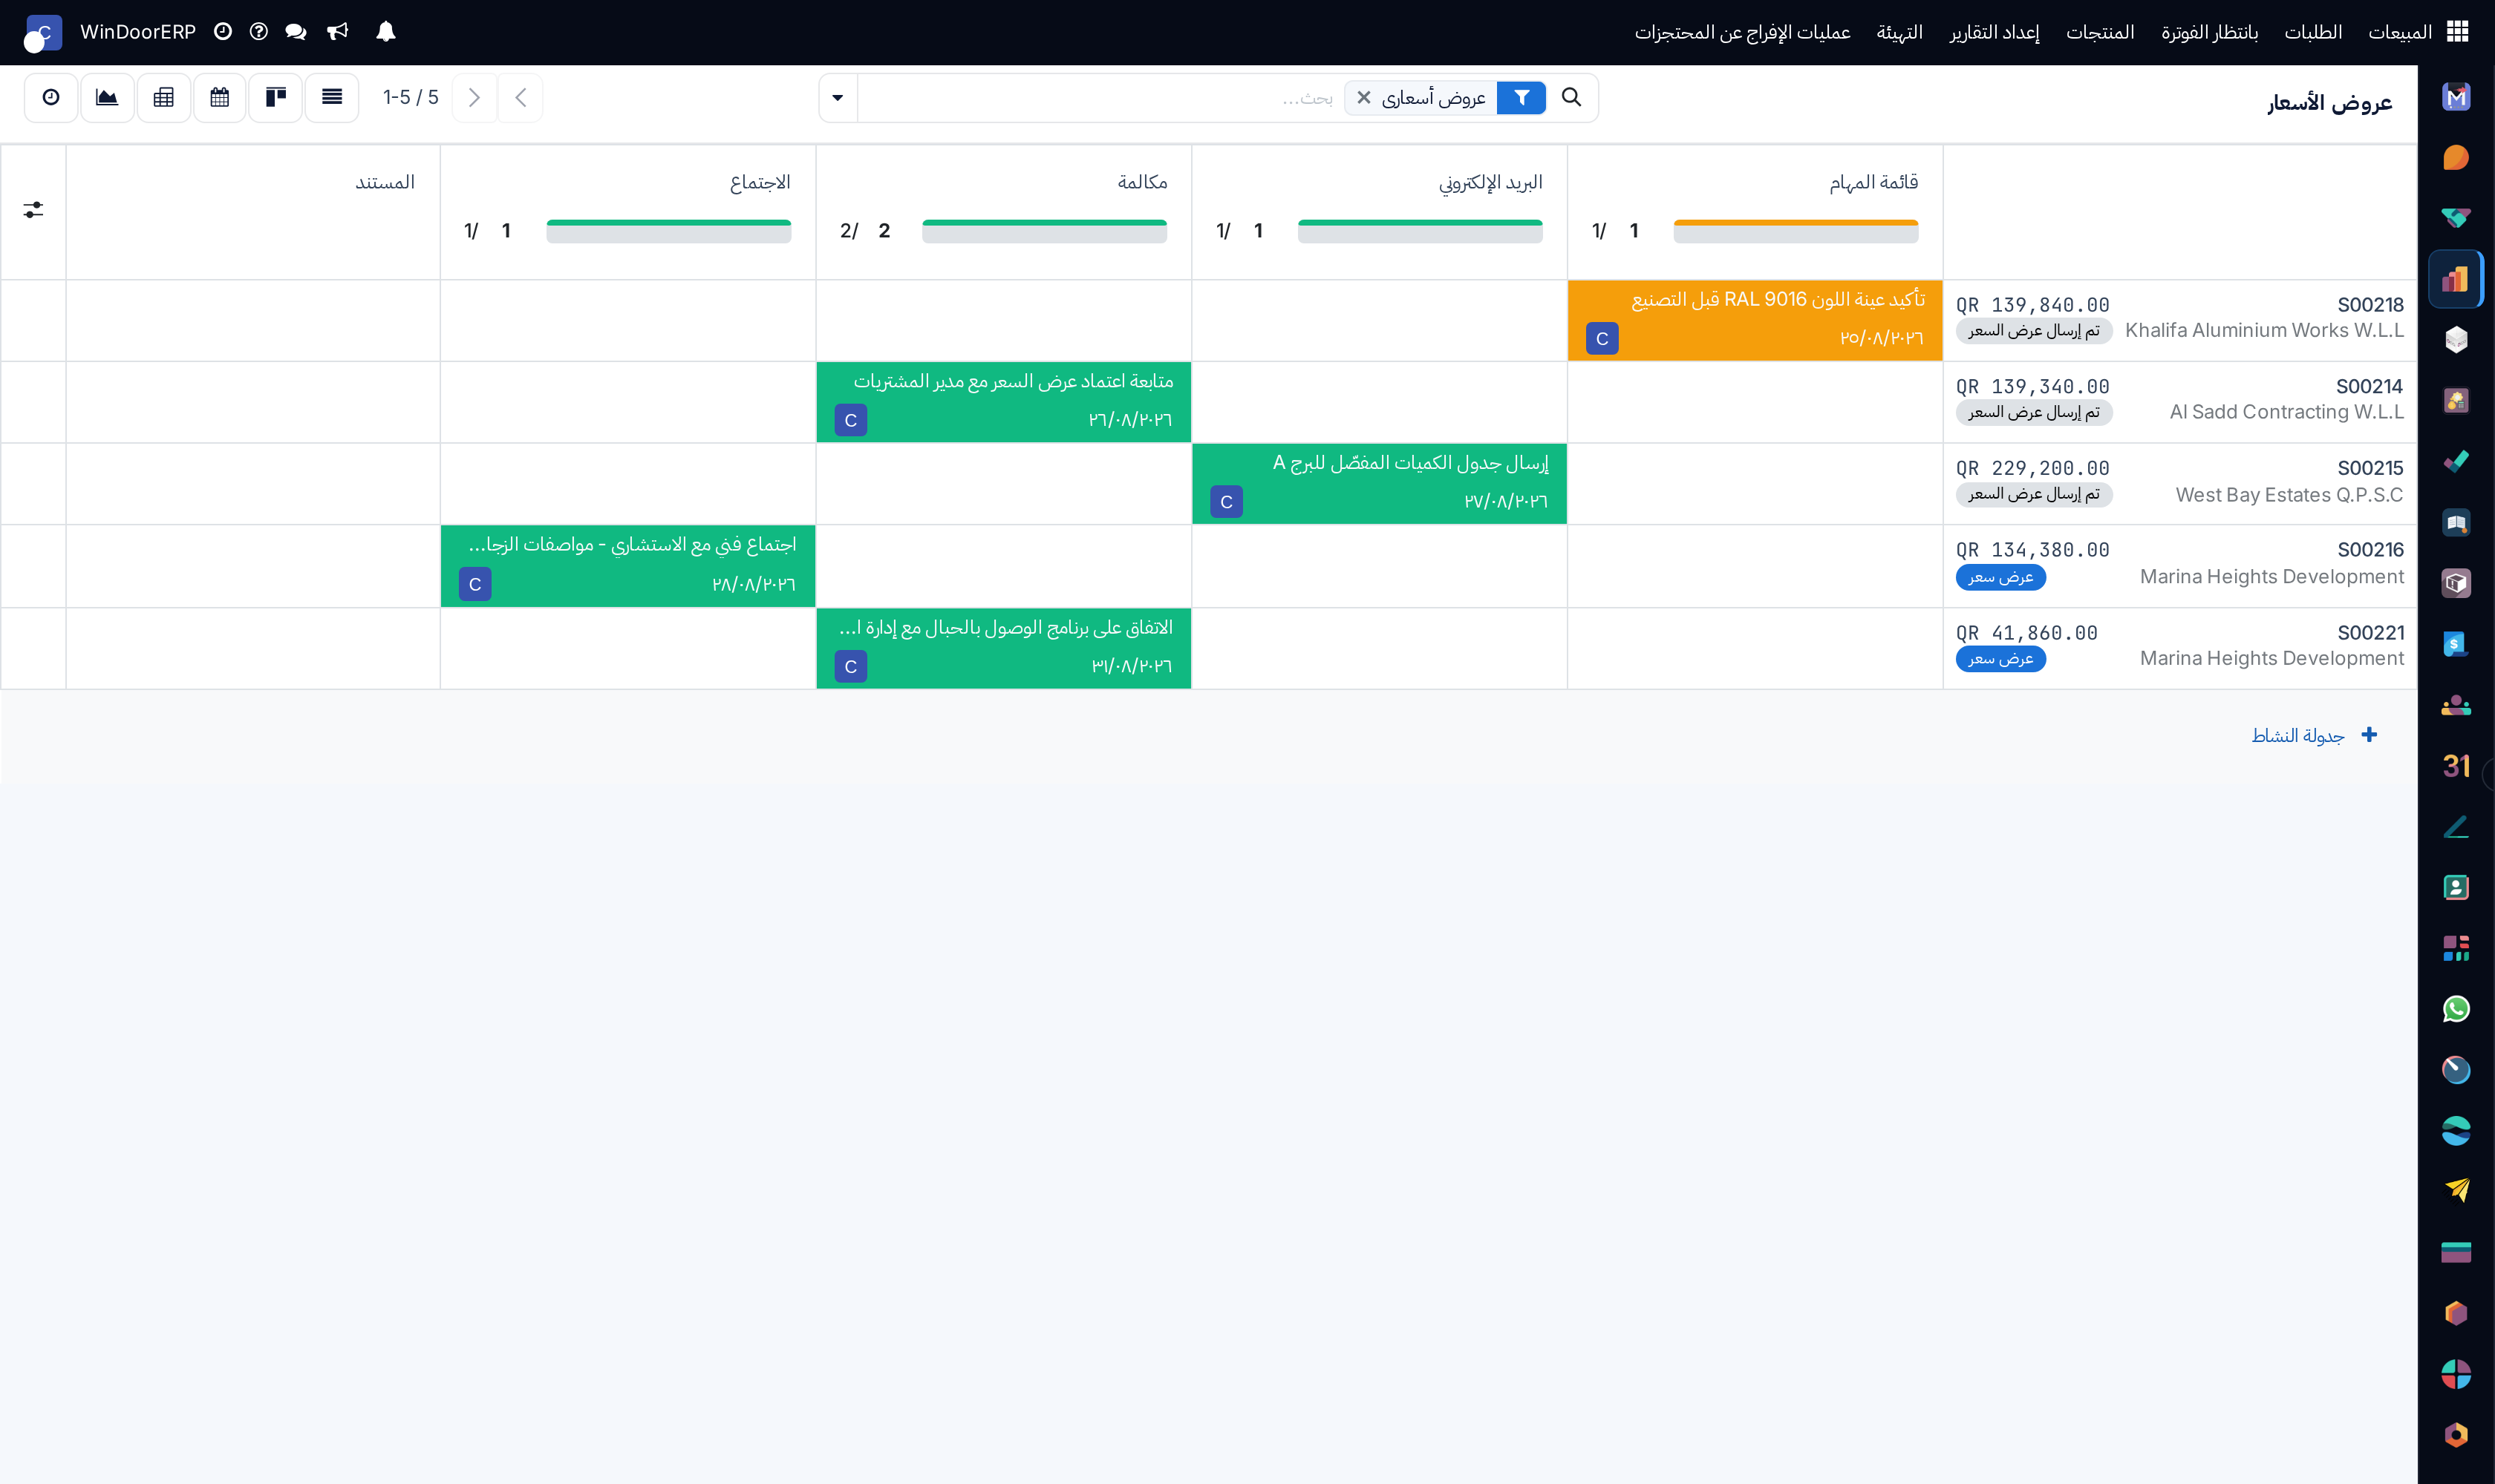Open the announcements megaphone icon
The image size is (2495, 1484).
tap(337, 32)
